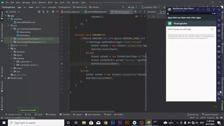Click the Build hammer icon in toolbar
This screenshot has height=126, width=224.
(123, 7)
